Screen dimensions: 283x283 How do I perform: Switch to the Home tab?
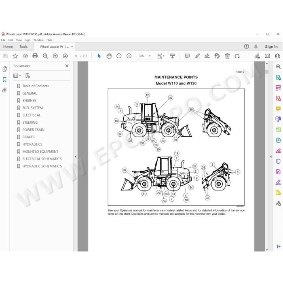coord(8,46)
